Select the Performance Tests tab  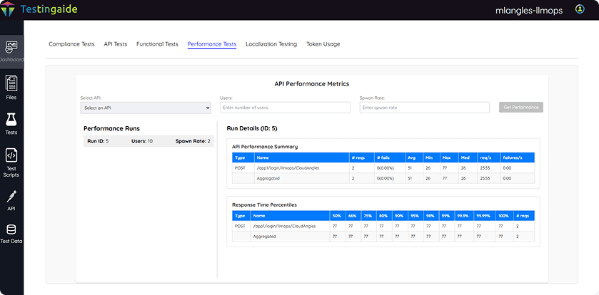[212, 44]
